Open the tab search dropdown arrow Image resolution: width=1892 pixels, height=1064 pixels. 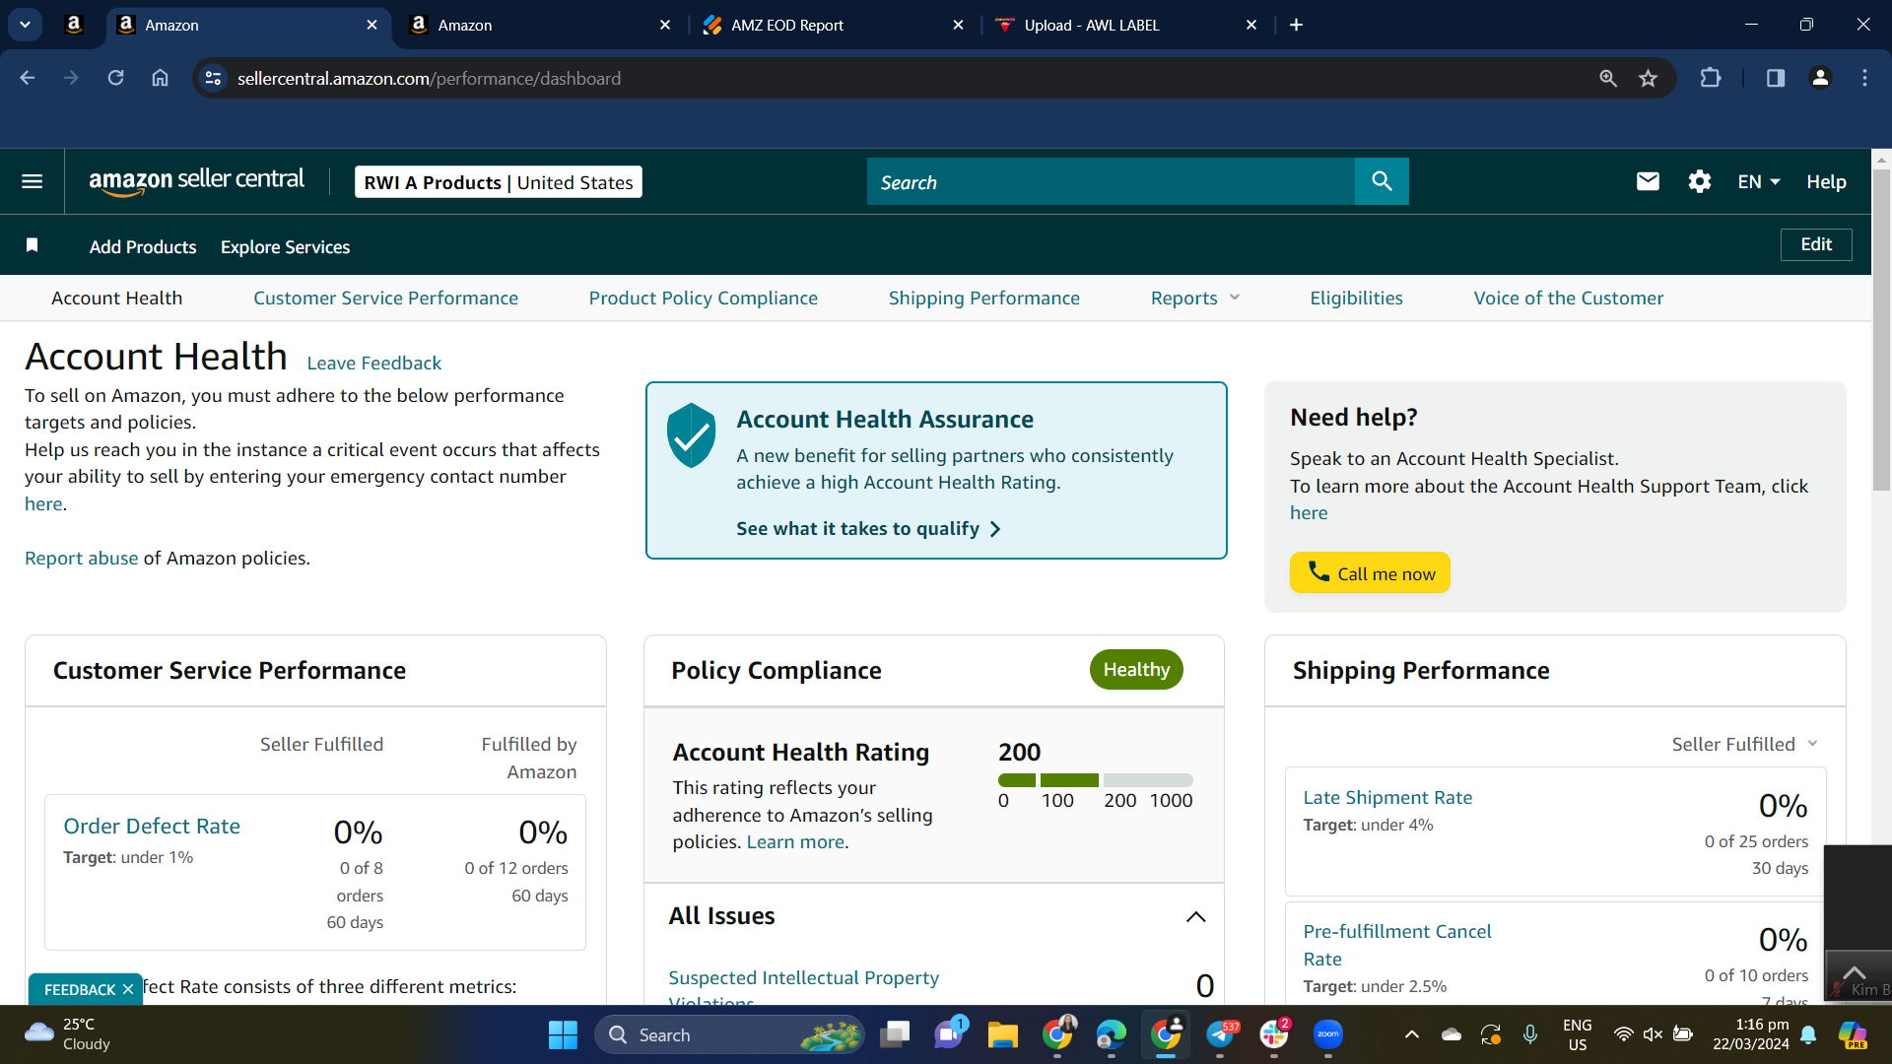[25, 25]
